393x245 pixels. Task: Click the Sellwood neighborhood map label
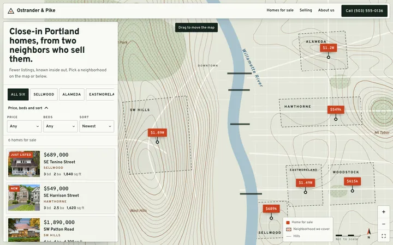pos(270,232)
